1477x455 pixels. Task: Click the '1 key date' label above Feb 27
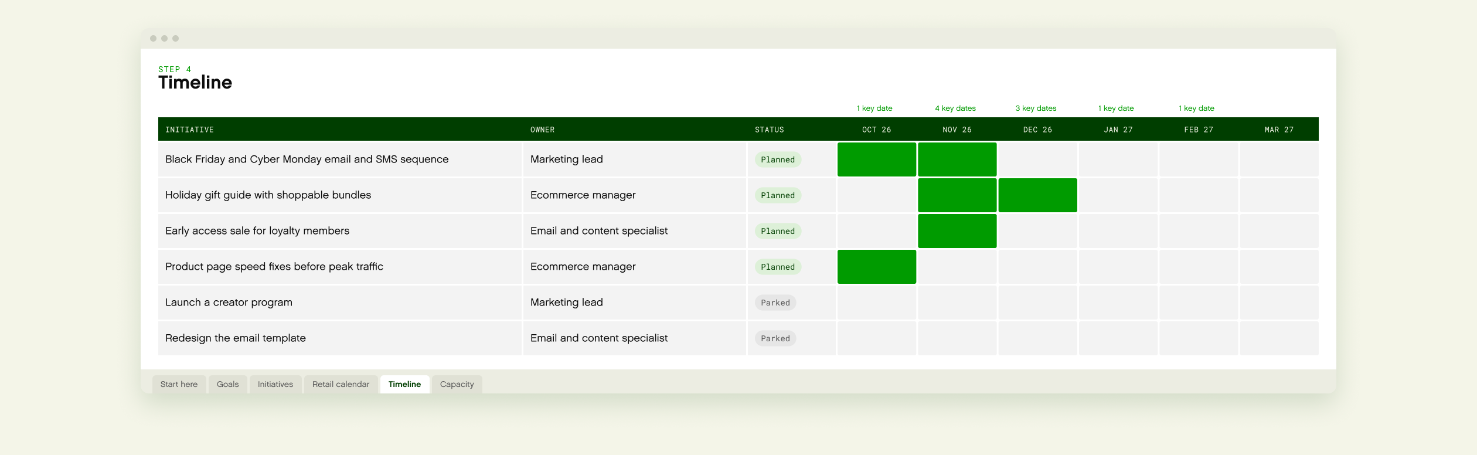(x=1196, y=108)
